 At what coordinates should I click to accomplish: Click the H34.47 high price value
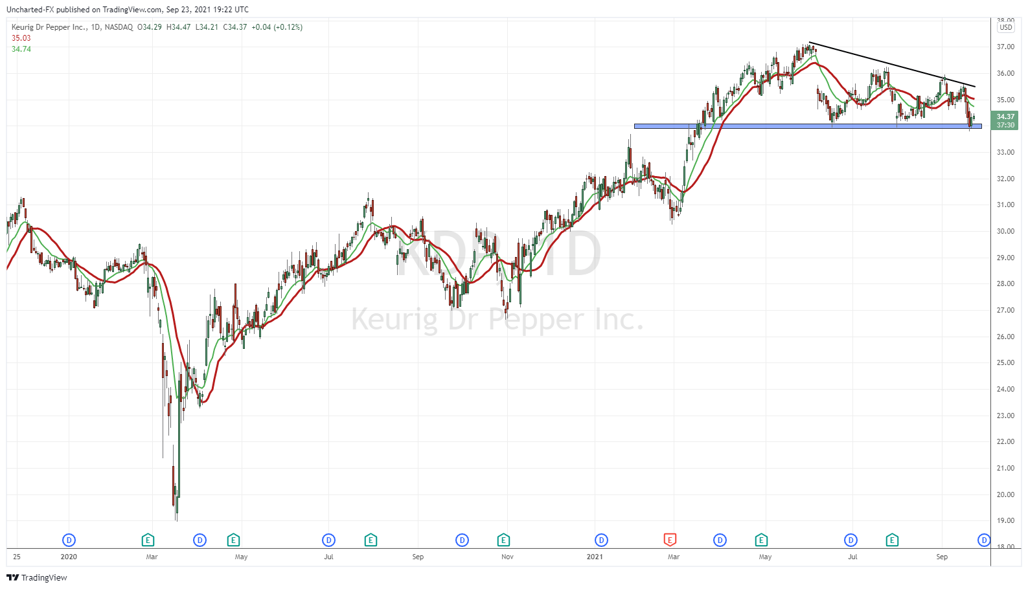point(179,27)
